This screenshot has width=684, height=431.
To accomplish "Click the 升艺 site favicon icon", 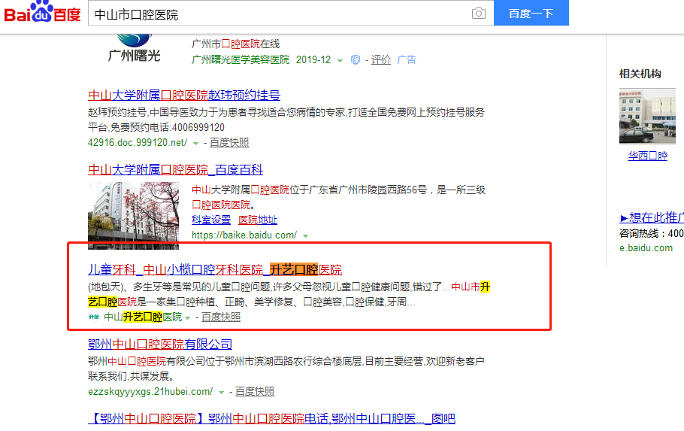I will click(x=94, y=317).
